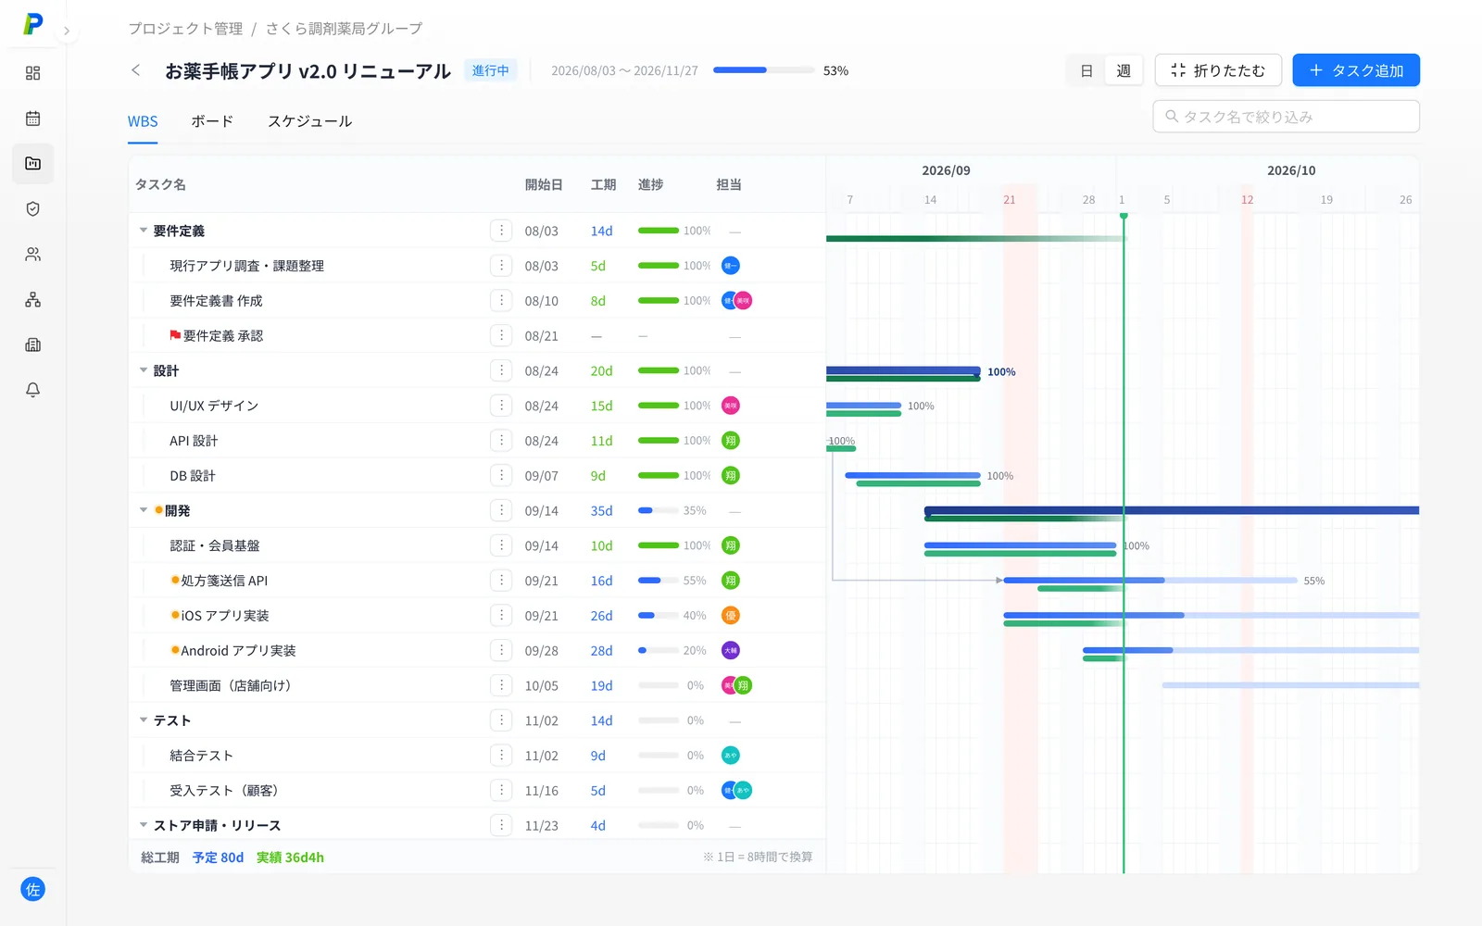This screenshot has width=1482, height=926.
Task: Collapse the テスト task group
Action: (x=144, y=720)
